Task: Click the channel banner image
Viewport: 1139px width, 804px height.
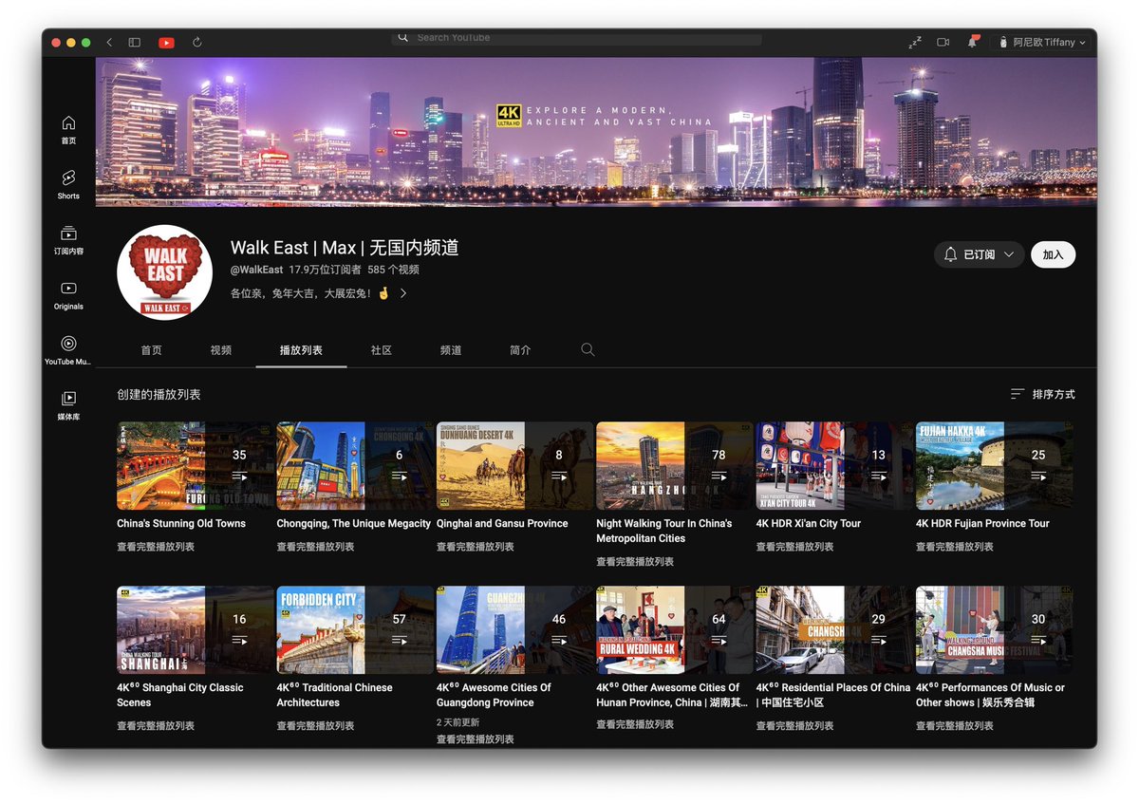Action: click(x=596, y=130)
